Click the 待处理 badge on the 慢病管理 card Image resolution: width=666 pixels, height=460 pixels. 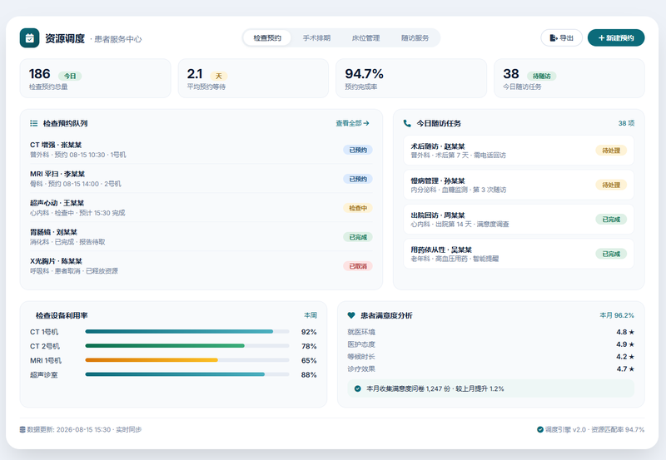[611, 185]
